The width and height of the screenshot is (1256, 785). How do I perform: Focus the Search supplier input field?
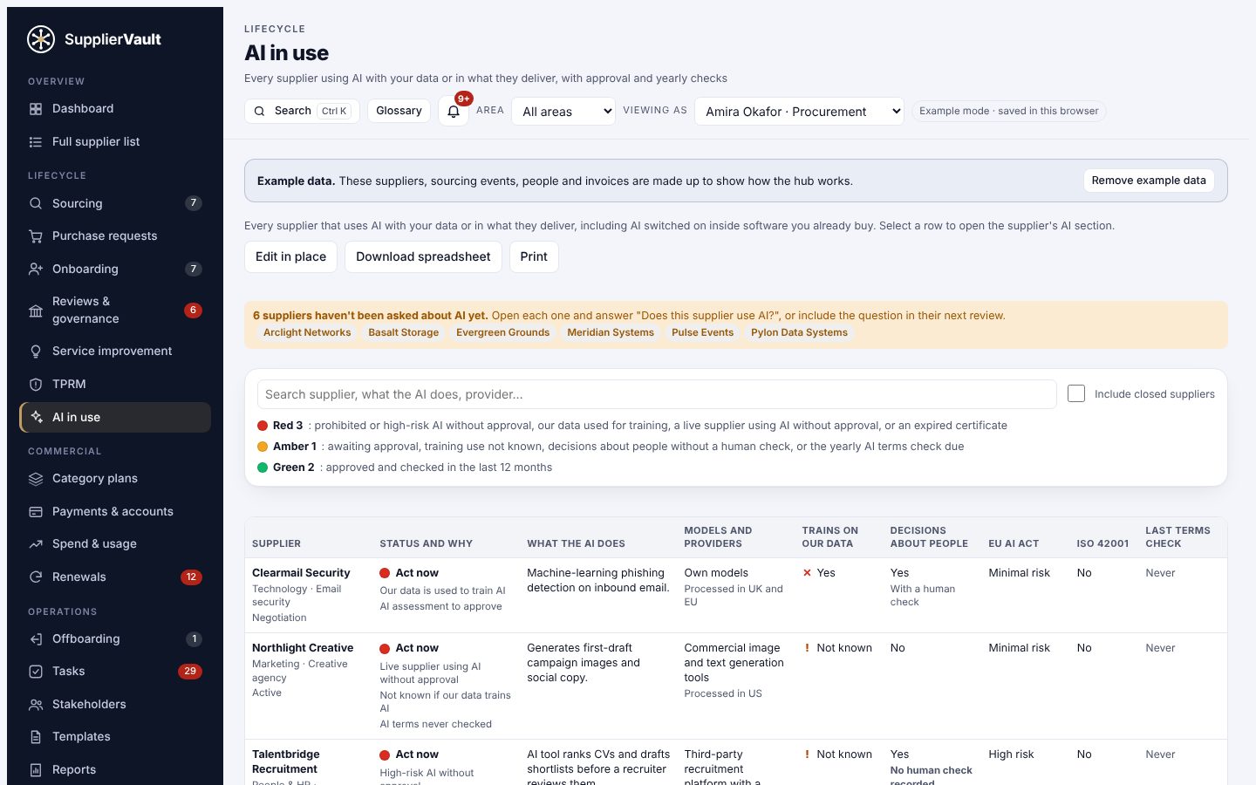tap(657, 394)
